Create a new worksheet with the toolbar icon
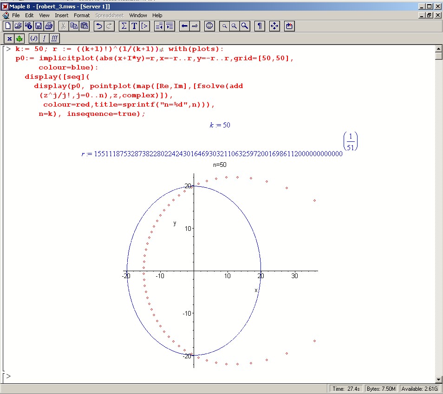The width and height of the screenshot is (443, 394). click(8, 26)
